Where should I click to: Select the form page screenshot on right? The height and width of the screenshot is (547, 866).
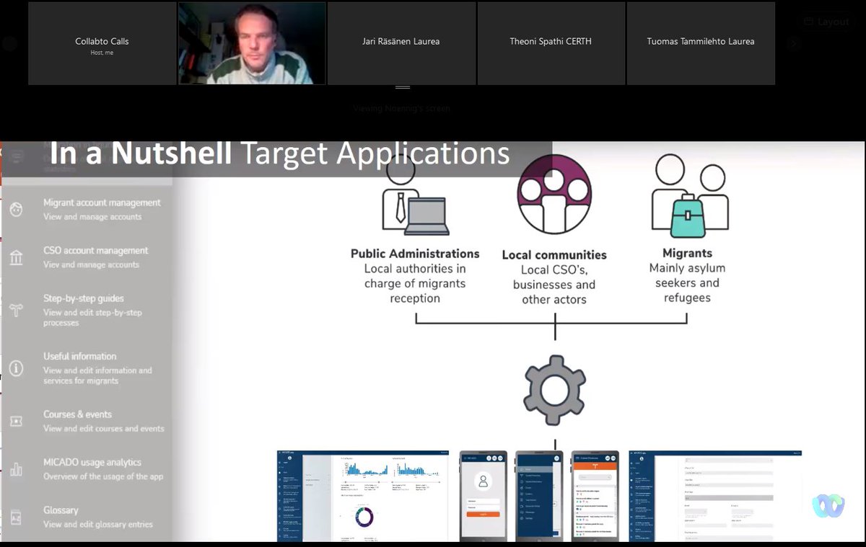(715, 496)
